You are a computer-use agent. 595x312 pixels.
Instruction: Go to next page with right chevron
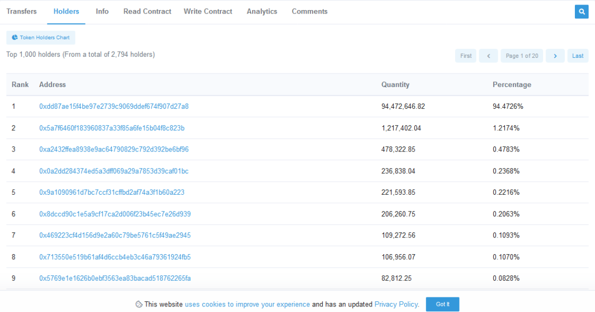tap(555, 56)
